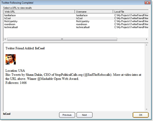Close the Twitter Following Complete dialog
This screenshot has width=153, height=121.
pyautogui.click(x=147, y=3)
